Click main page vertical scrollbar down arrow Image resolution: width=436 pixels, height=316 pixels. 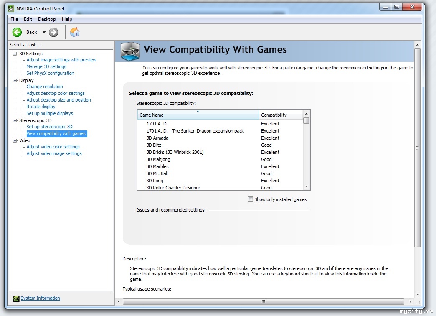click(417, 294)
